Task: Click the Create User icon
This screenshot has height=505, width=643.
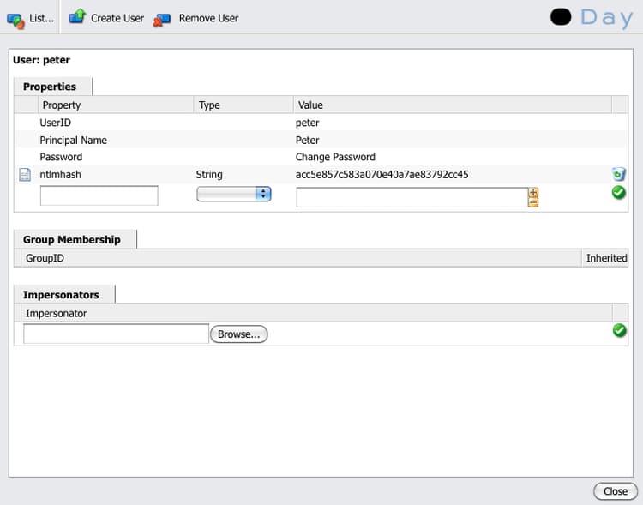Action: (x=77, y=16)
